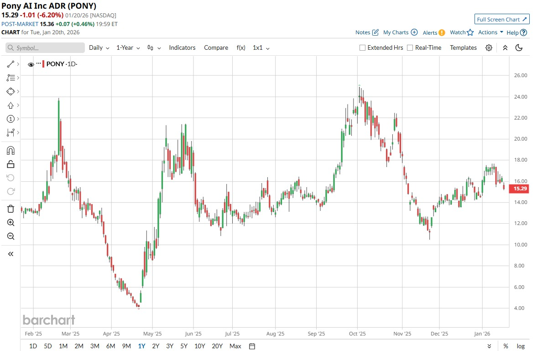This screenshot has height=351, width=537.
Task: Switch to dark mode with moon icon
Action: coord(519,47)
